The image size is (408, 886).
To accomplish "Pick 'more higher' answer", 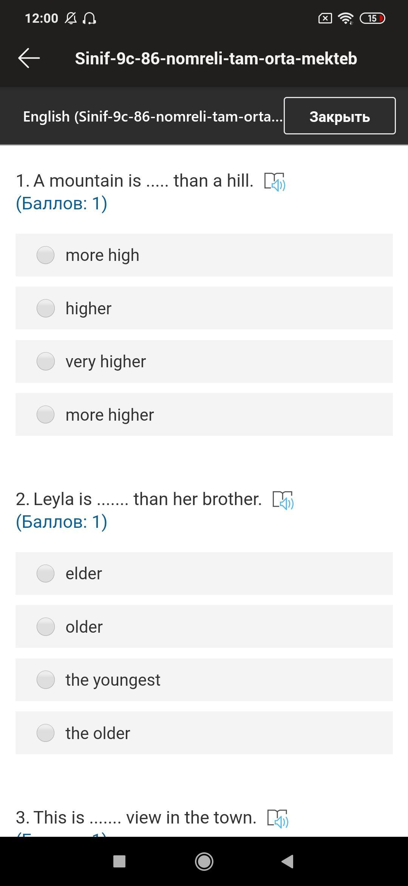I will (x=46, y=415).
